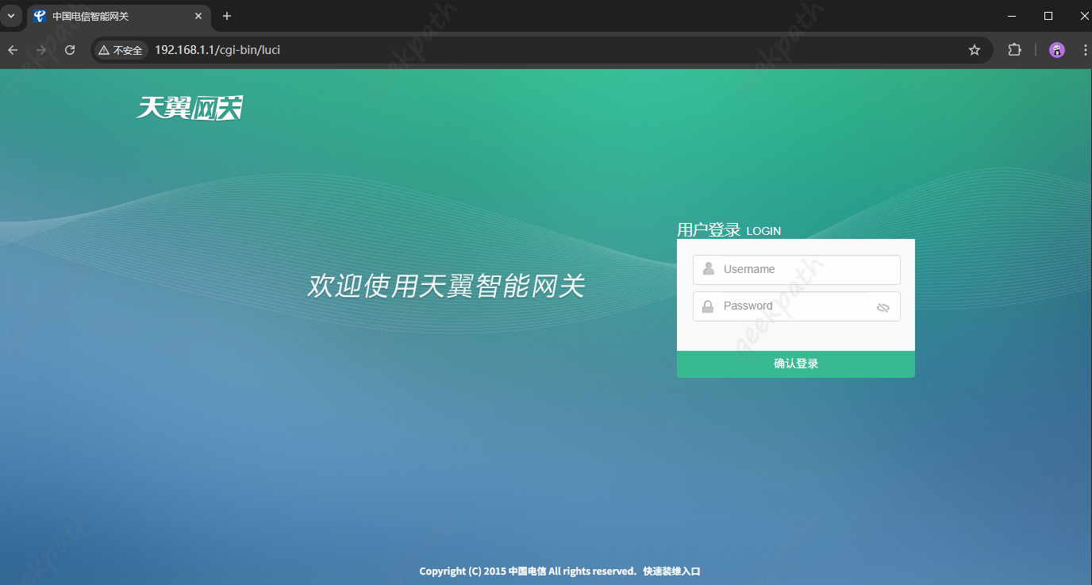The image size is (1092, 585).
Task: Click the browser forward arrow
Action: (41, 50)
